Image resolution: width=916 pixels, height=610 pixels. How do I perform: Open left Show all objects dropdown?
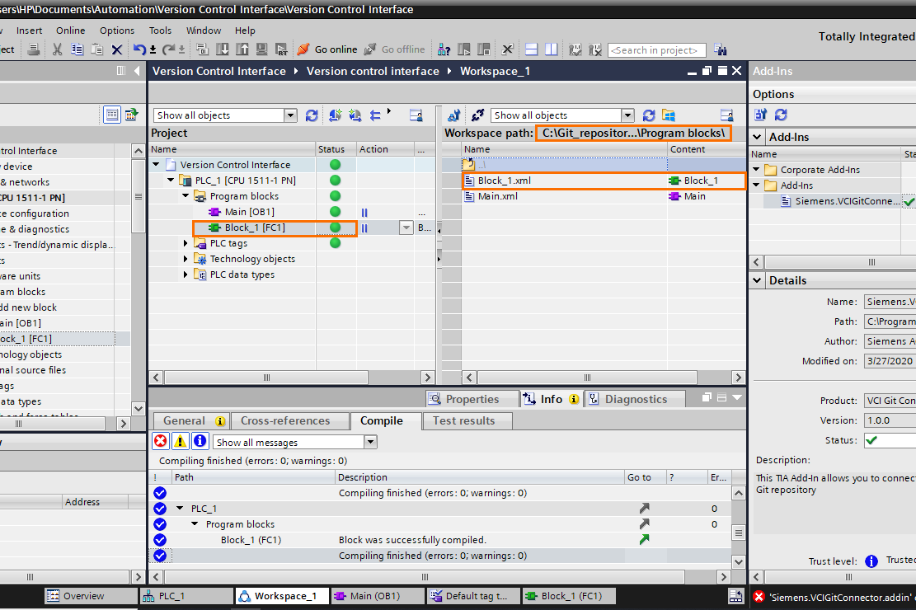pyautogui.click(x=290, y=115)
